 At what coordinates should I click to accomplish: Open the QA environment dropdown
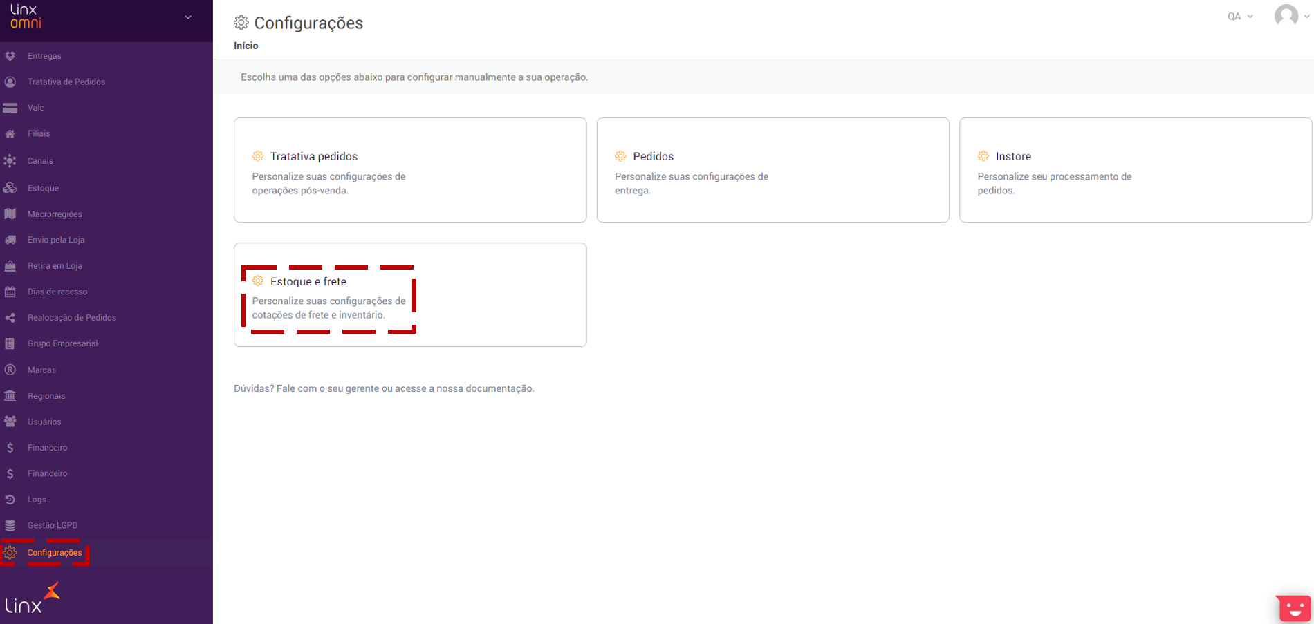(1240, 17)
